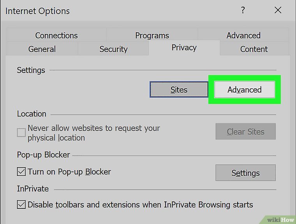296x224 pixels.
Task: Open the Programs tab
Action: click(152, 35)
